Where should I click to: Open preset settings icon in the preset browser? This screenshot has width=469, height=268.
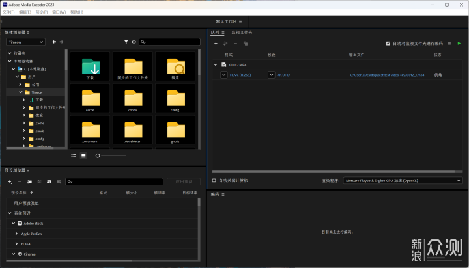click(x=39, y=181)
